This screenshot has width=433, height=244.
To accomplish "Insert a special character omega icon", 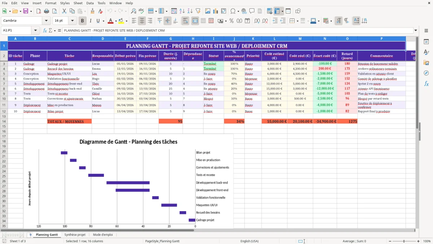I will click(233, 11).
